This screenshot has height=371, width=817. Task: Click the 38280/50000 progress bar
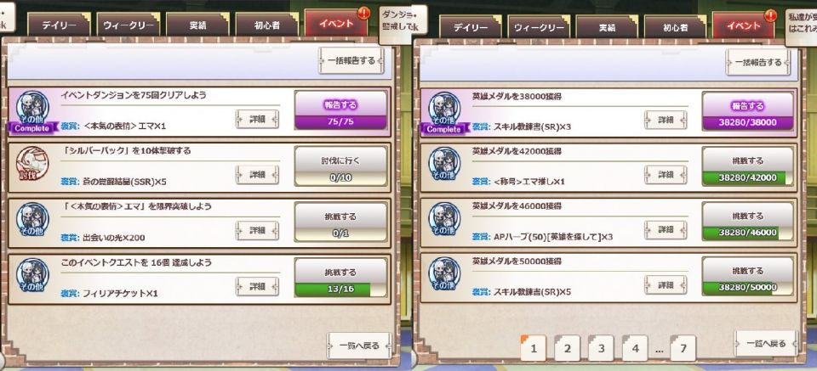[748, 287]
